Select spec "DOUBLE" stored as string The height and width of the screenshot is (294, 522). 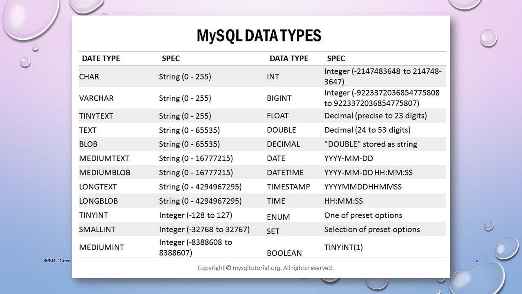coord(371,144)
